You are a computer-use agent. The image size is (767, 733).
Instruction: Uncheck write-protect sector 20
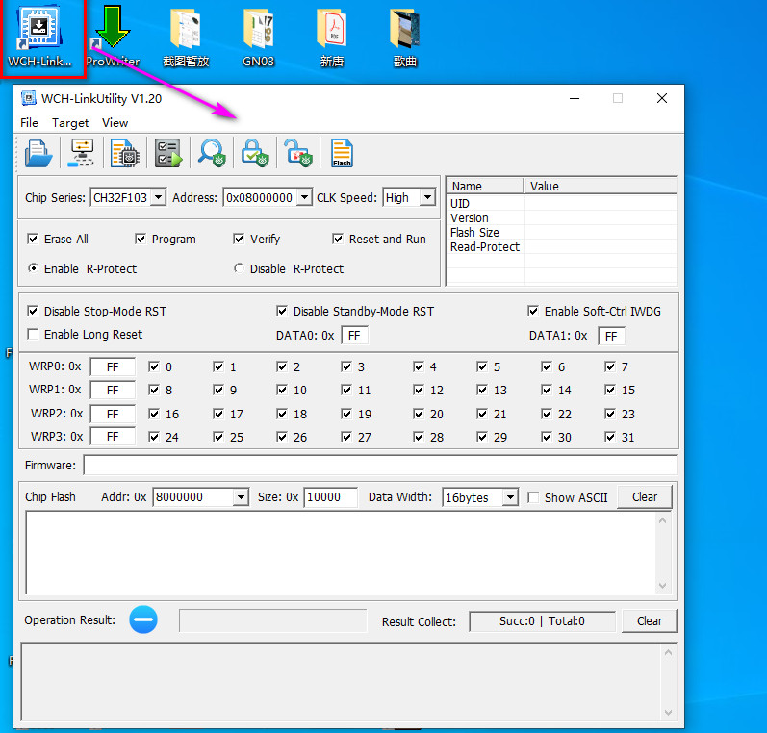[419, 414]
